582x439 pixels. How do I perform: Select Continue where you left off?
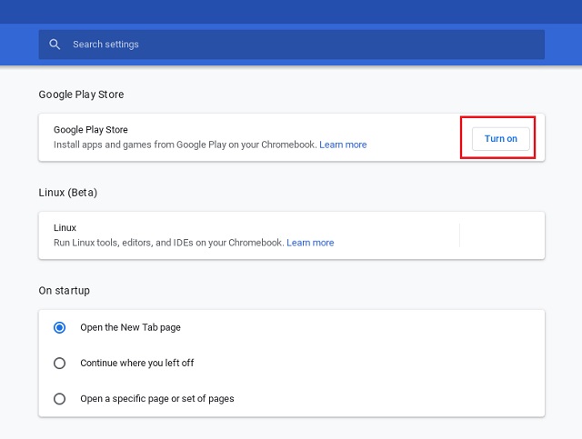[x=59, y=363]
